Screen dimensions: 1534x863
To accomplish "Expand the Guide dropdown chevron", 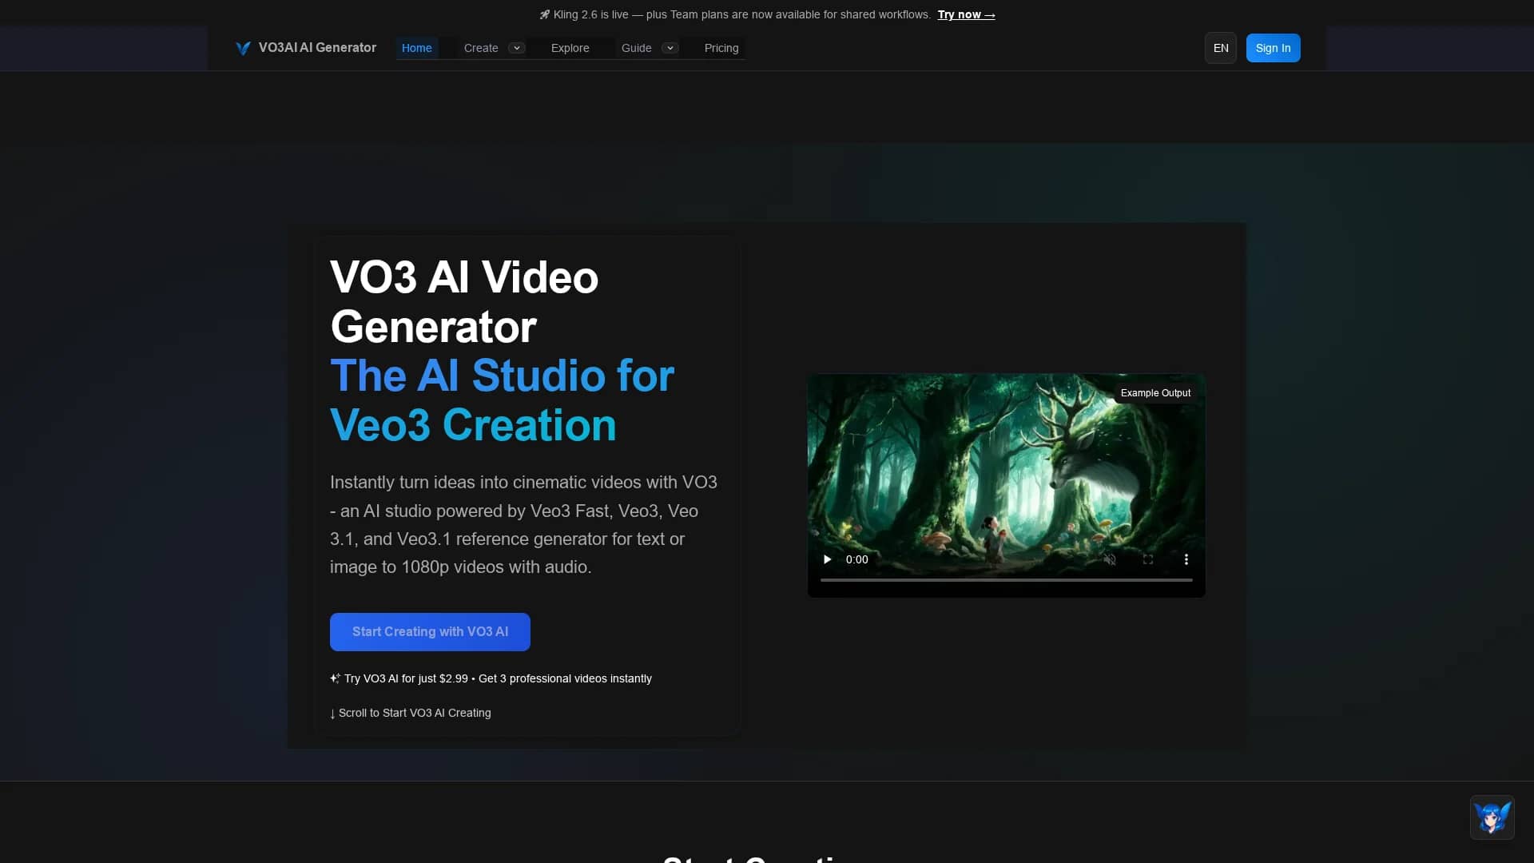I will (670, 48).
